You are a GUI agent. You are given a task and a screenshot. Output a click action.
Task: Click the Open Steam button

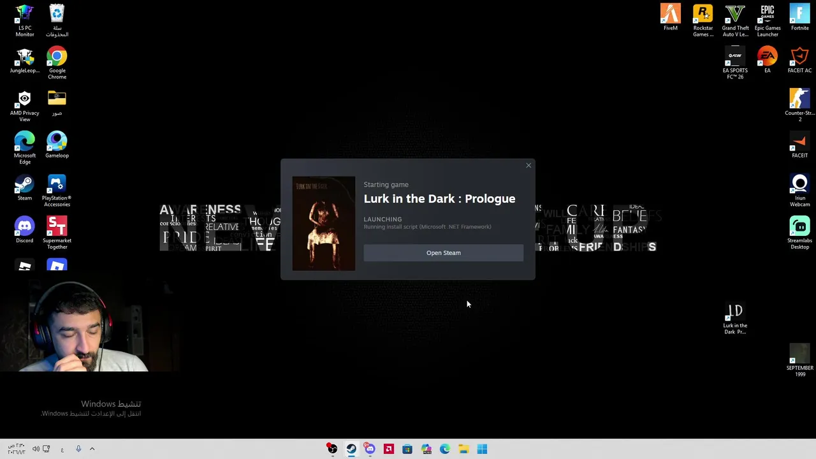point(443,253)
